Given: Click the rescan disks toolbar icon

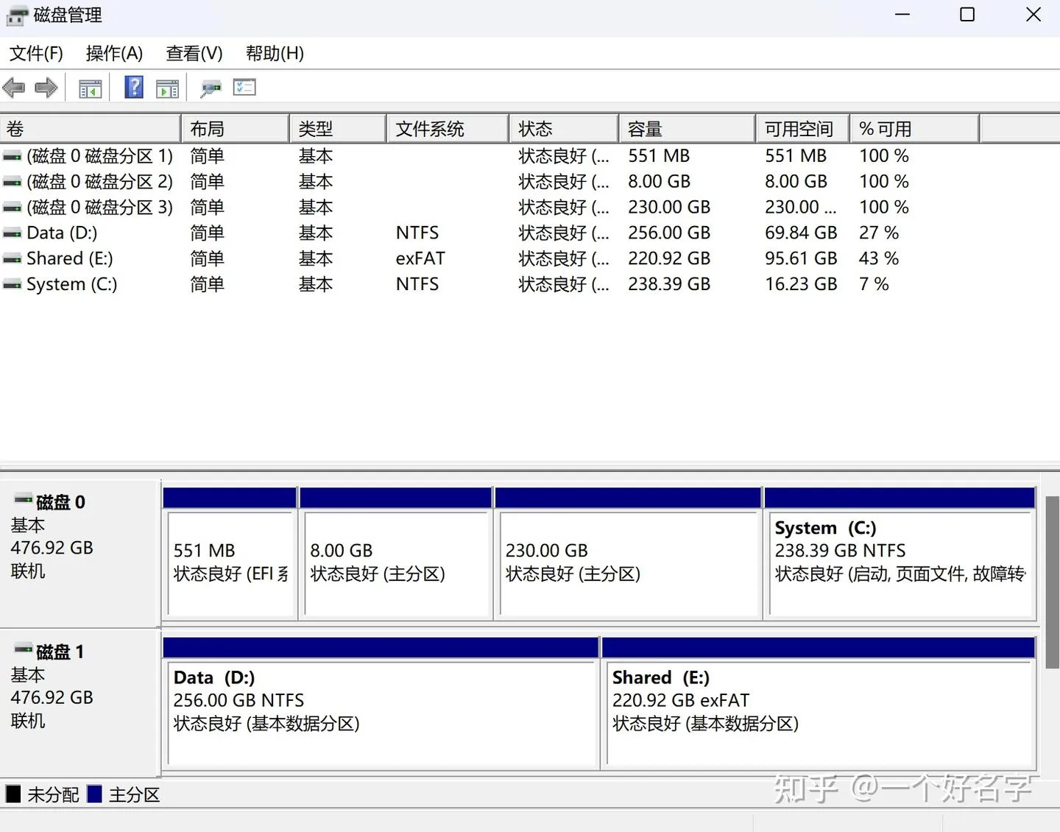Looking at the screenshot, I should click(211, 88).
